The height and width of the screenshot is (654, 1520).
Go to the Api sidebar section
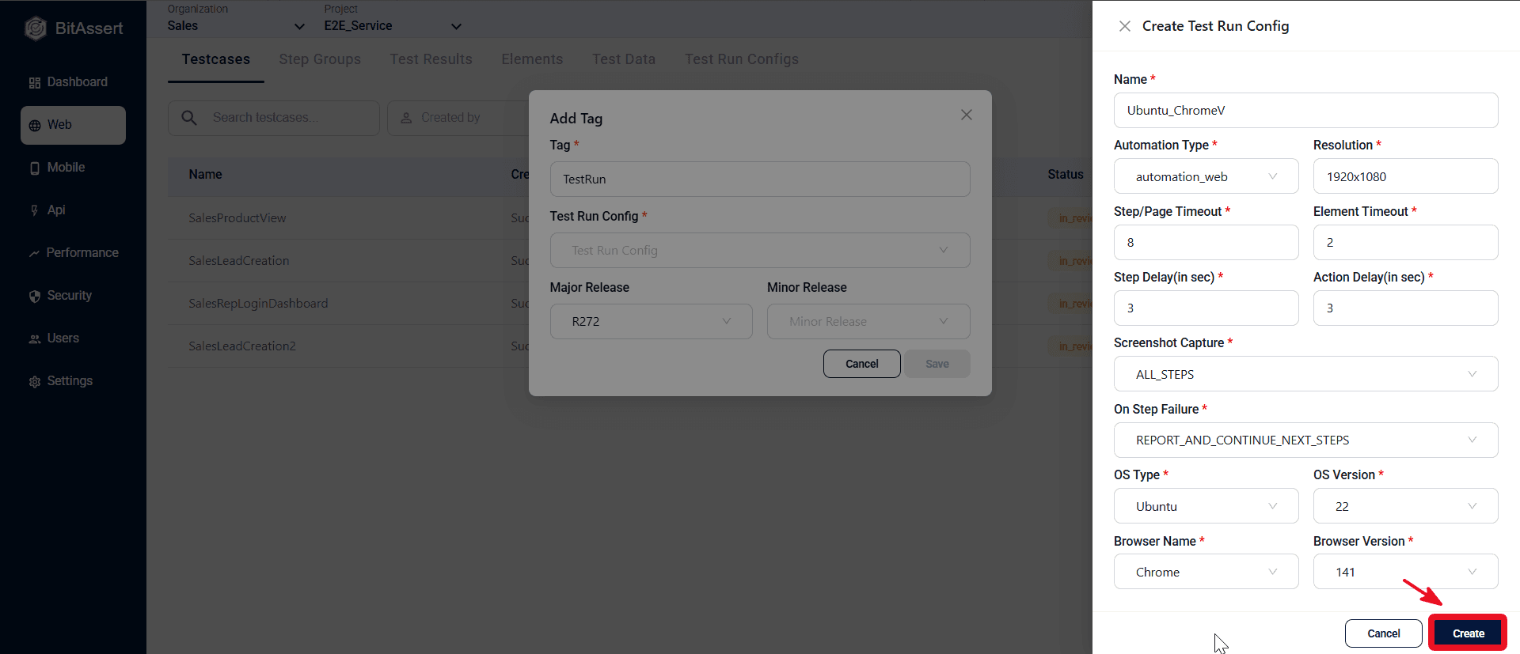[47, 210]
